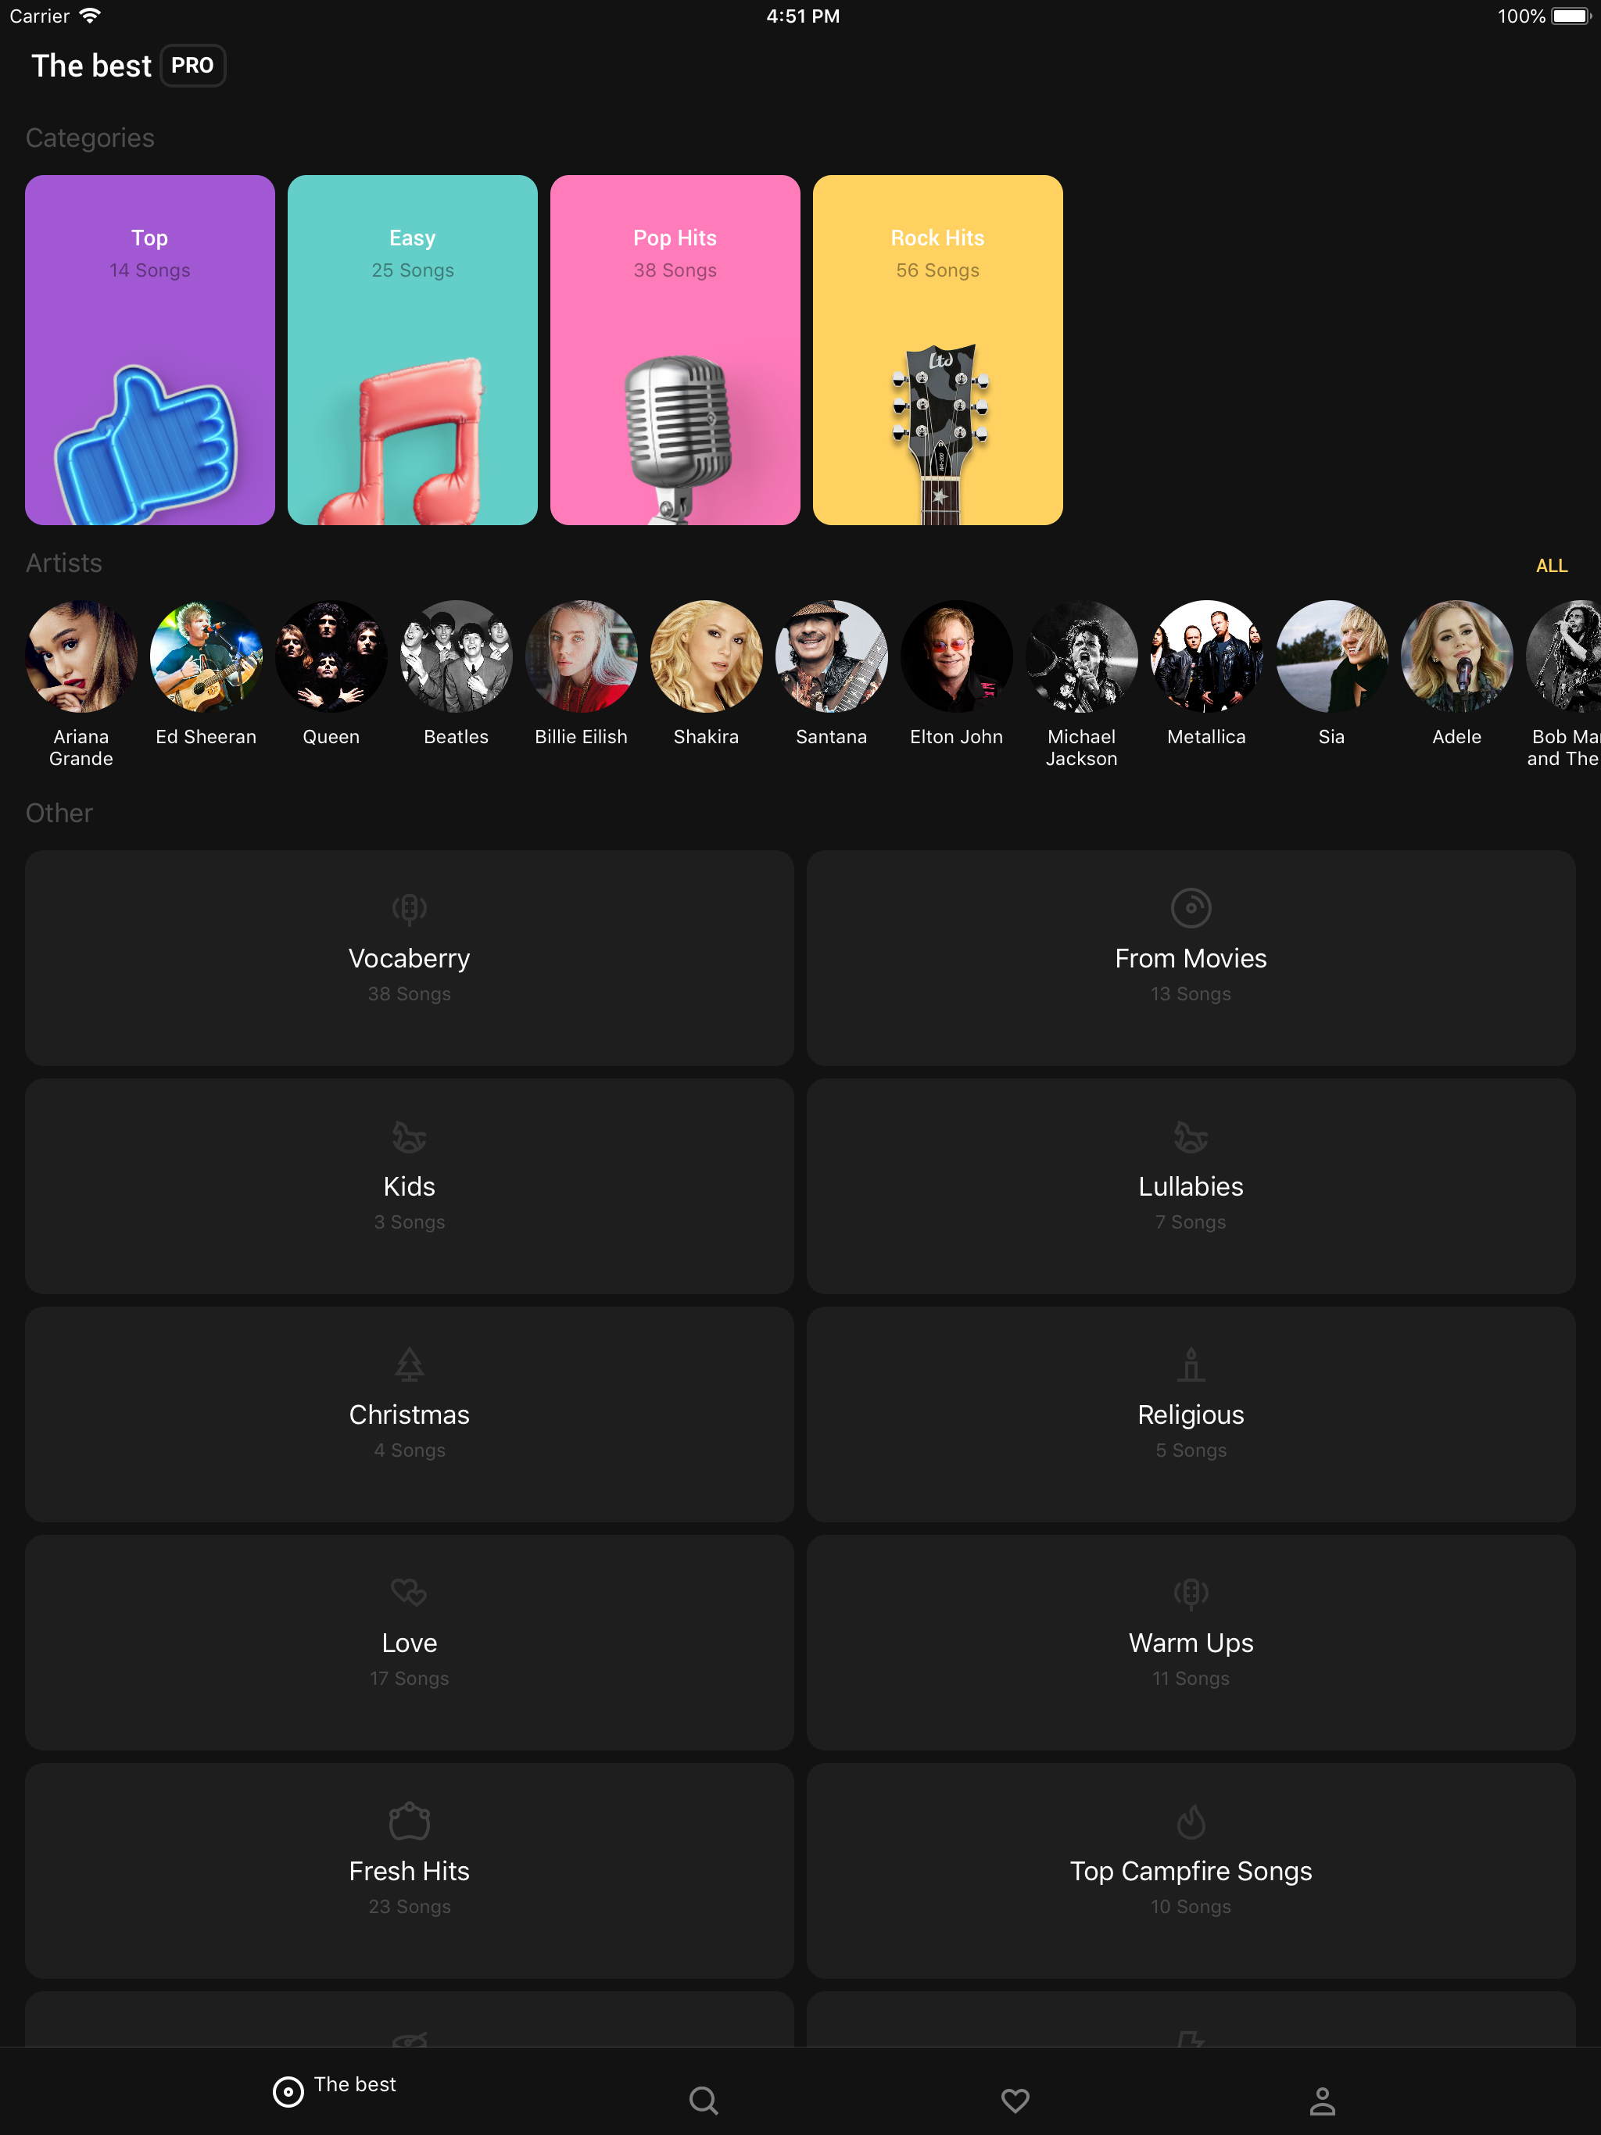Tap the hearts icon on Love

pyautogui.click(x=408, y=1592)
